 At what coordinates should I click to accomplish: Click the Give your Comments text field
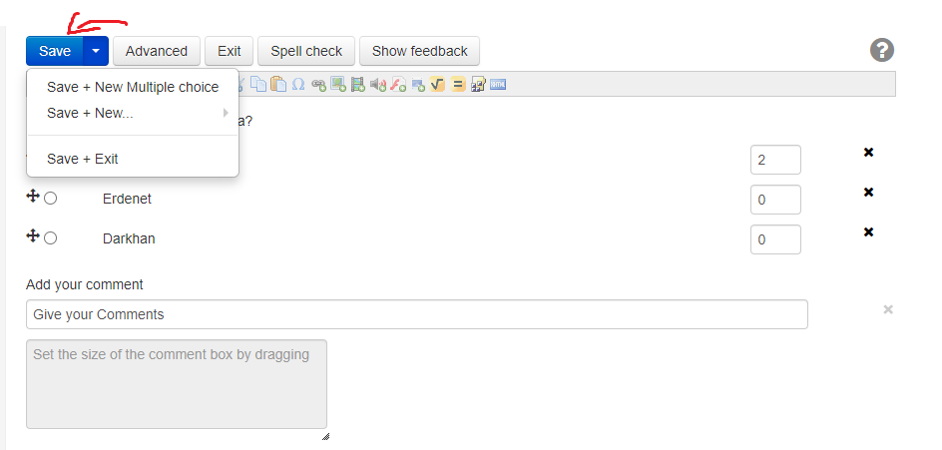[416, 314]
